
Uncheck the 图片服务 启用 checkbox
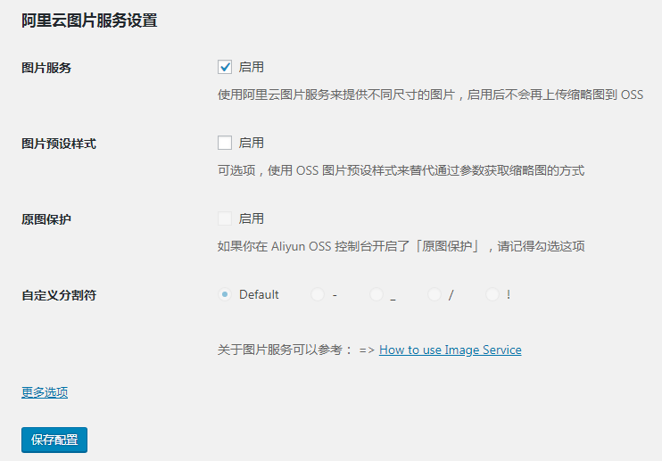point(225,67)
